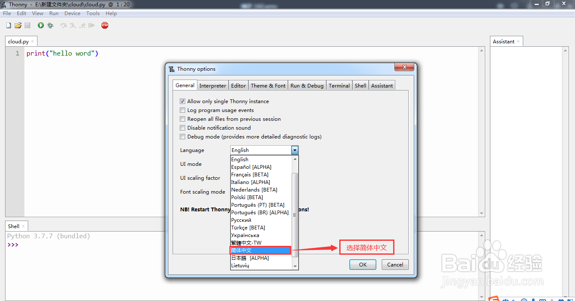The image size is (575, 301).
Task: Open the Edit menu
Action: point(21,13)
